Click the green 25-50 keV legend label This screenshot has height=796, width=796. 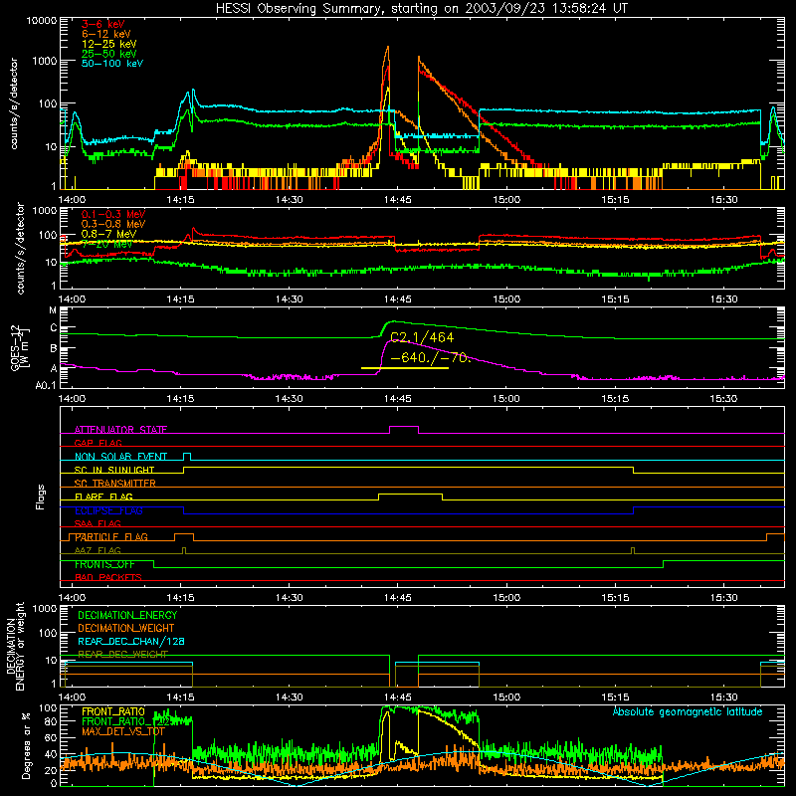click(x=108, y=54)
